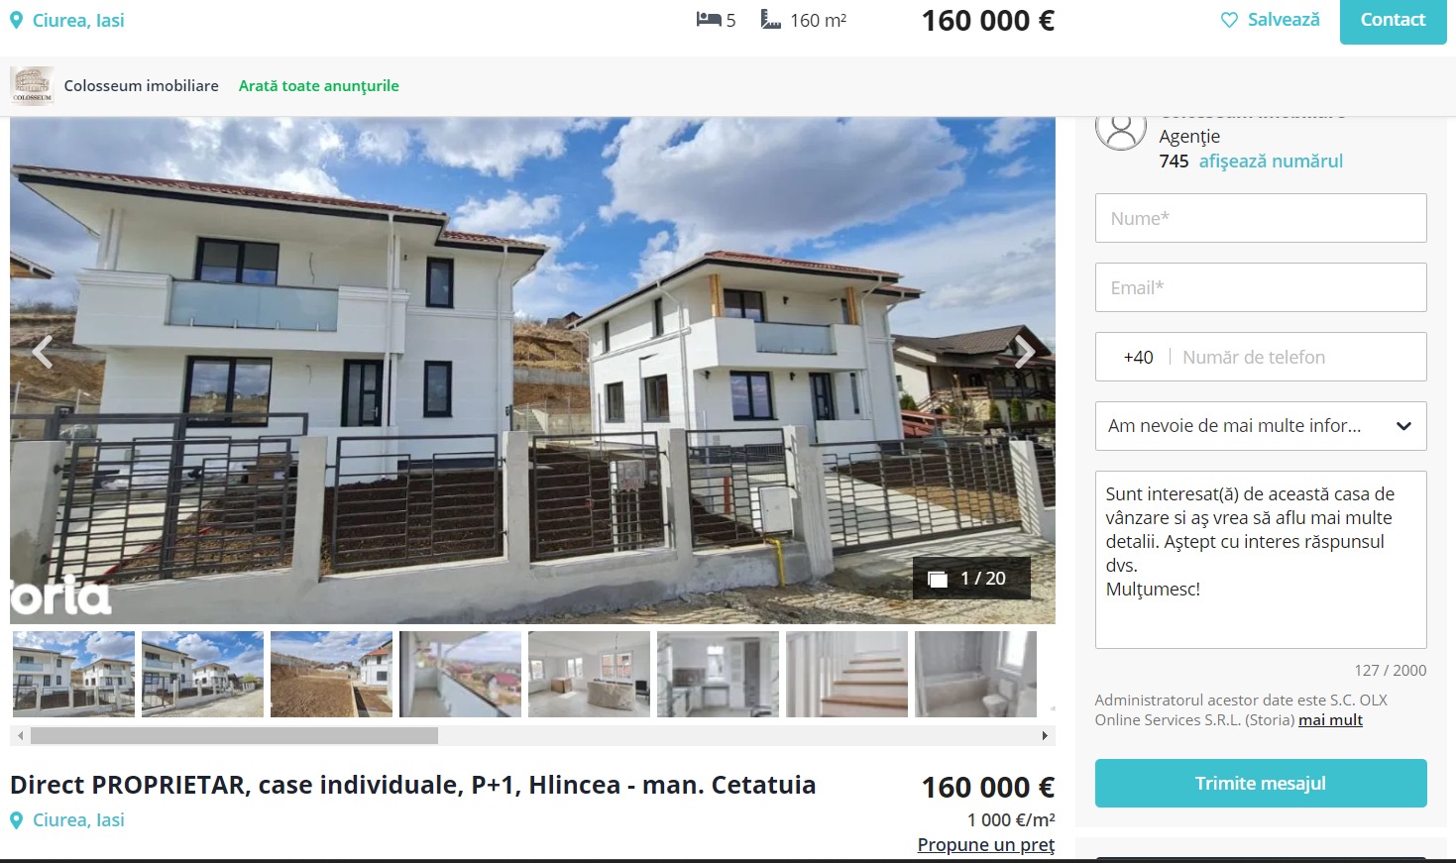Focus the Email* input field
This screenshot has height=863, width=1456.
point(1261,287)
